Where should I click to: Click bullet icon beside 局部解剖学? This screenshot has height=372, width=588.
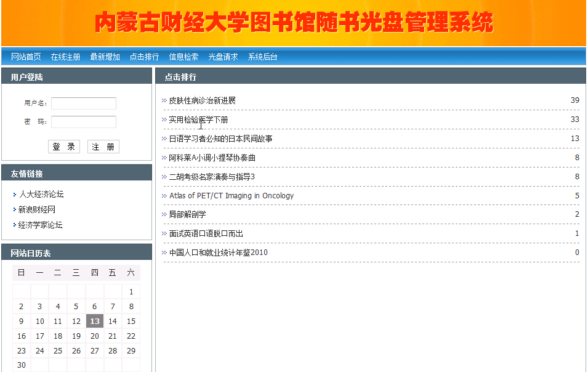(164, 214)
